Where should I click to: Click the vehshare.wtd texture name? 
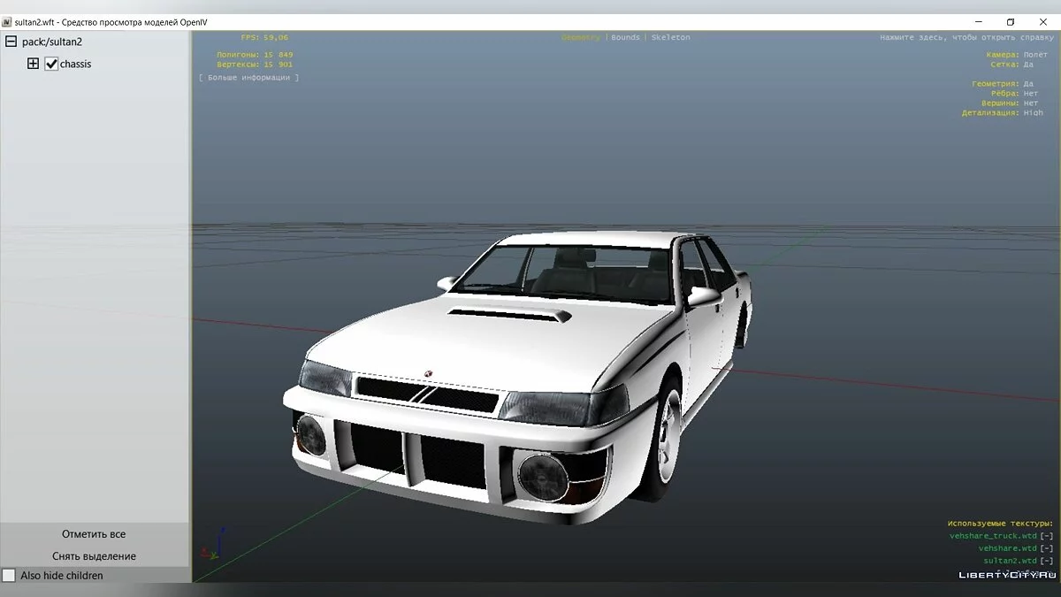click(1008, 548)
